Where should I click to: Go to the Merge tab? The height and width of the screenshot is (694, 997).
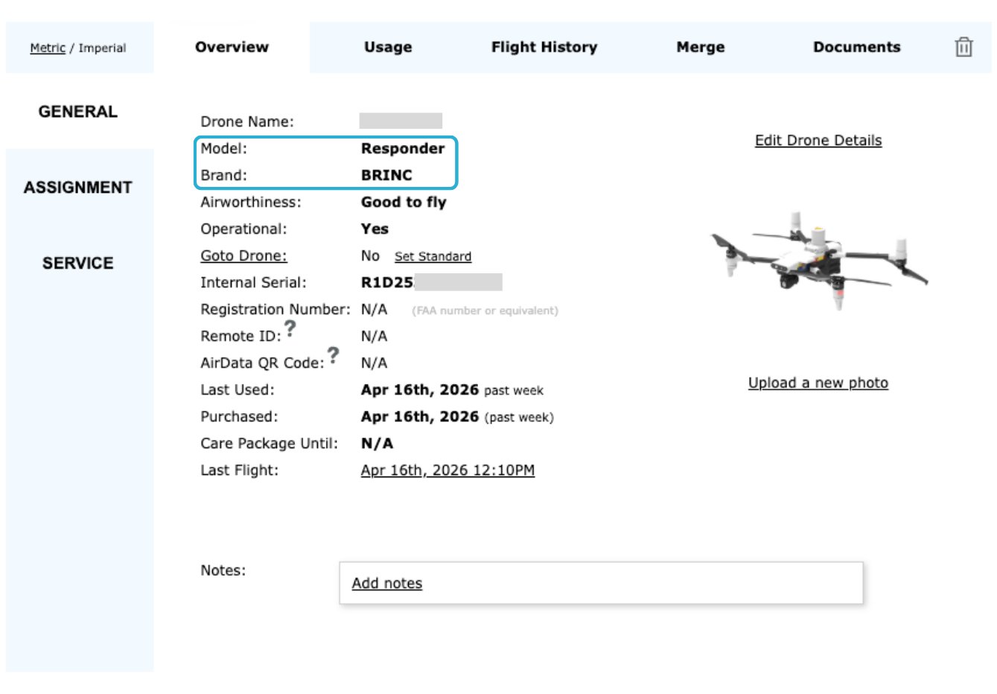coord(700,47)
